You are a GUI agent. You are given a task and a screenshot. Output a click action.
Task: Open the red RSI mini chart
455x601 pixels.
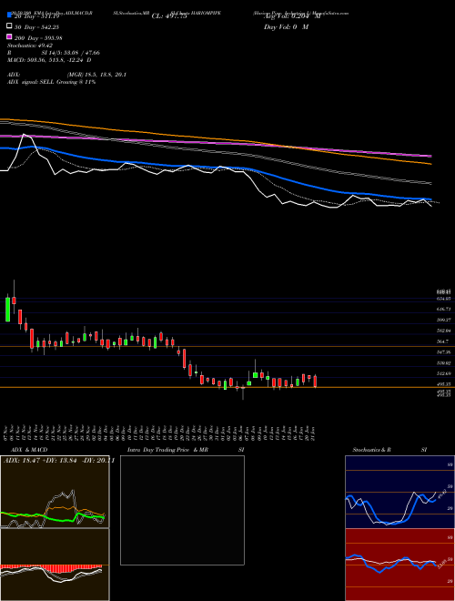pyautogui.click(x=399, y=565)
